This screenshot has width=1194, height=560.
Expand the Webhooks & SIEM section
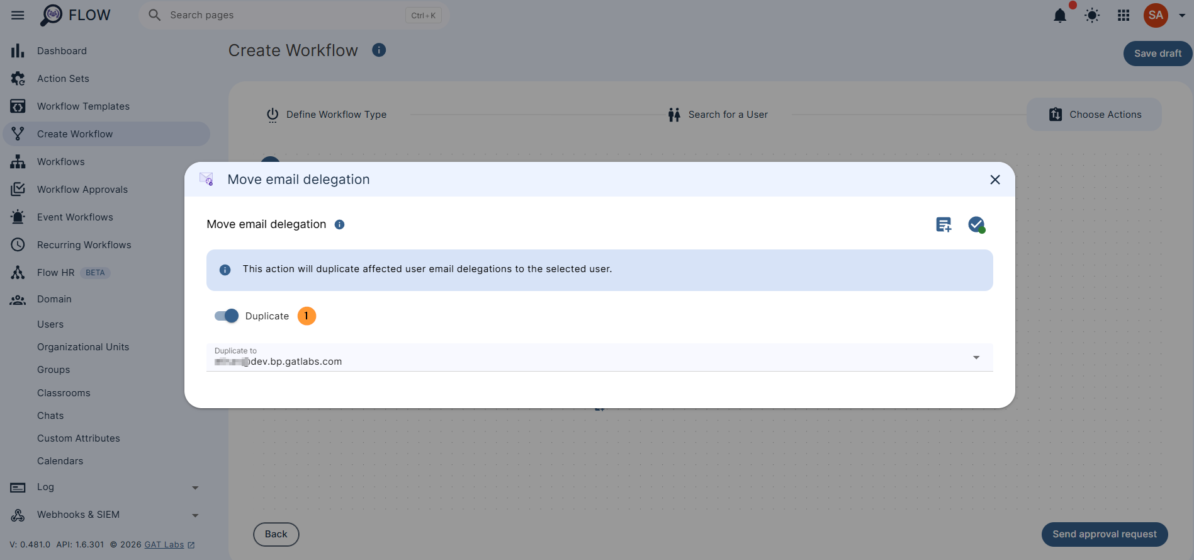(x=195, y=516)
